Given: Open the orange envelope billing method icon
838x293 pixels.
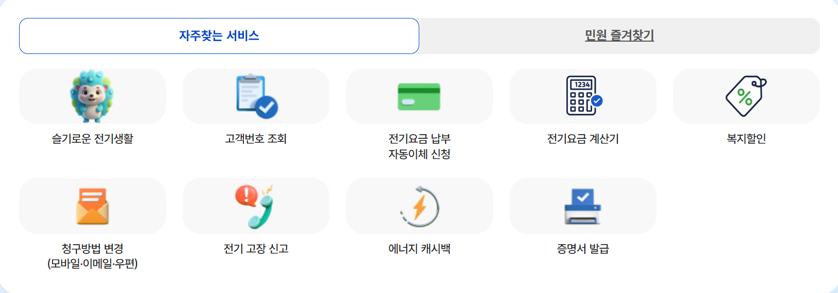Looking at the screenshot, I should point(92,206).
